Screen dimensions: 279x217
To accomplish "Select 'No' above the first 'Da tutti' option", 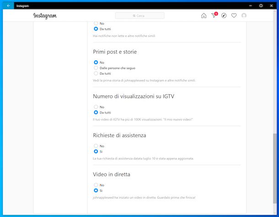I will pyautogui.click(x=96, y=23).
